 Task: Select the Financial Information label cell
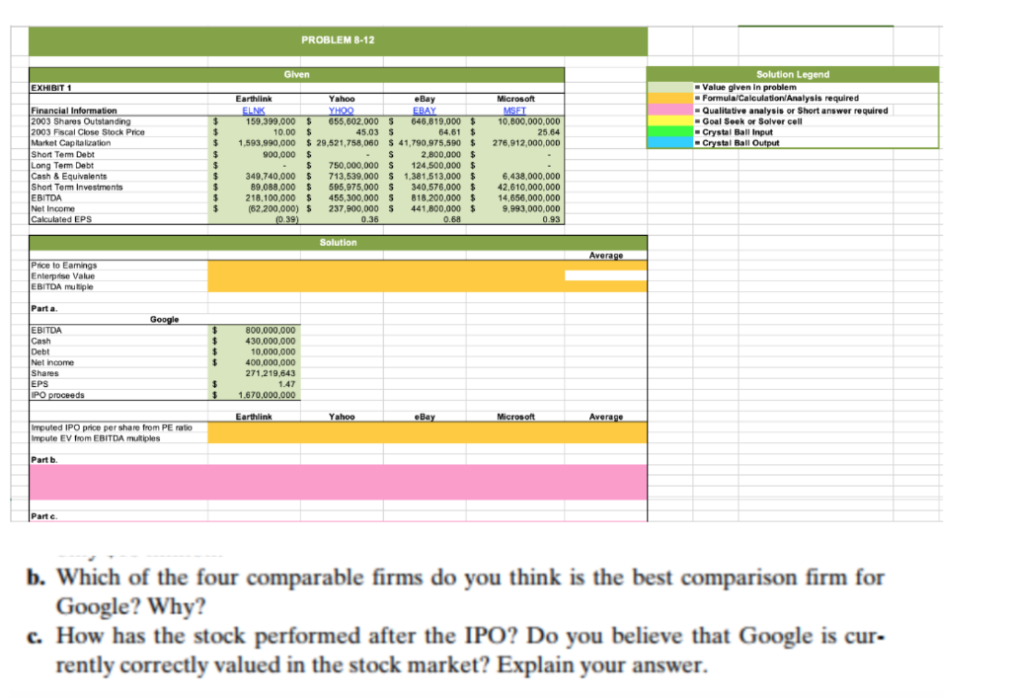[x=74, y=111]
